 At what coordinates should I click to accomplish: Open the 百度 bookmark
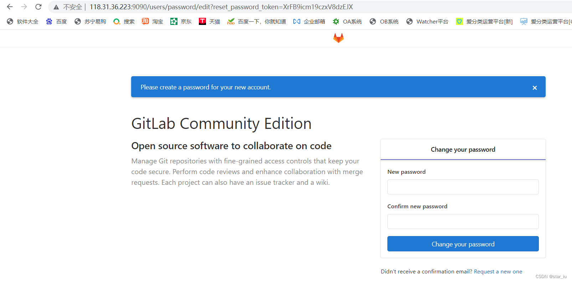56,21
